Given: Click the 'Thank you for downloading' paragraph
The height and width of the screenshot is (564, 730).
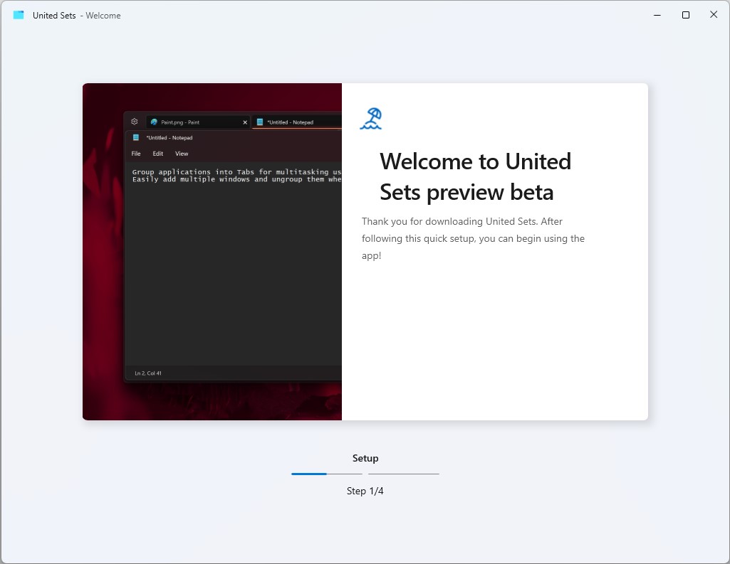Looking at the screenshot, I should coord(473,238).
